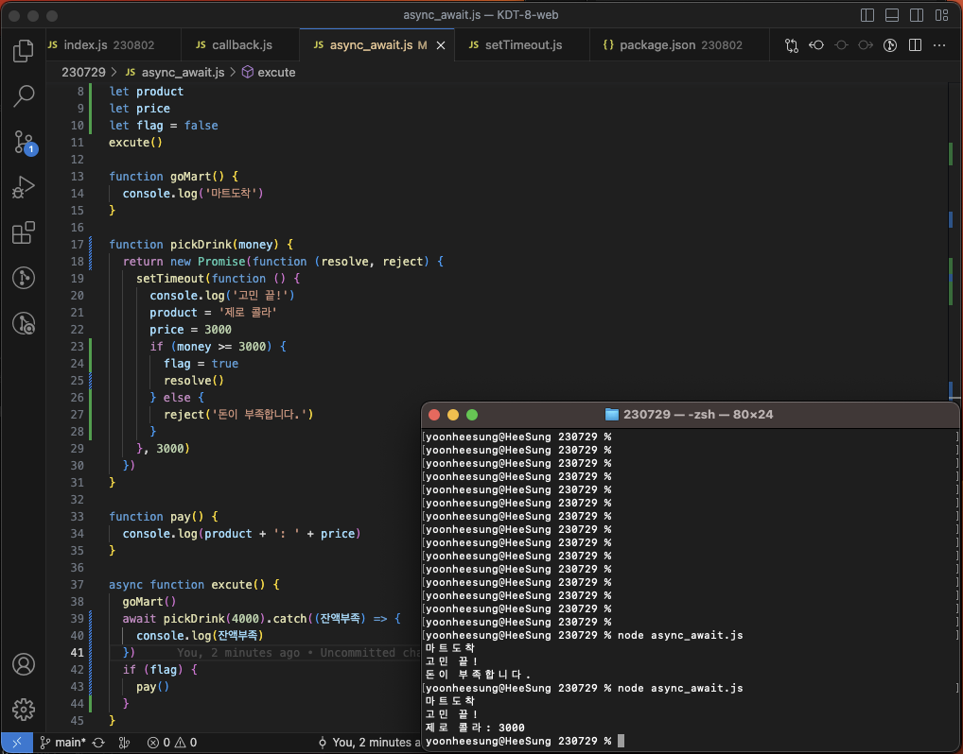Viewport: 963px width, 754px height.
Task: Open the editor More Actions ellipsis
Action: click(x=939, y=45)
